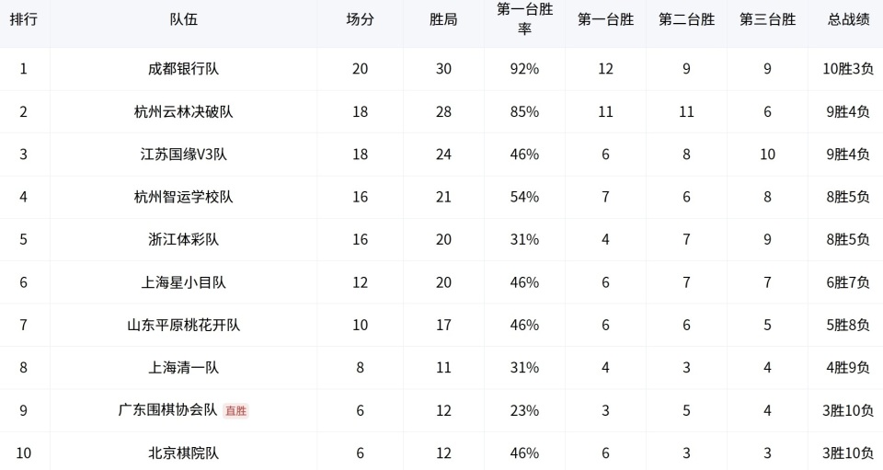Image resolution: width=883 pixels, height=470 pixels.
Task: Select team 江苏国缘V3队
Action: (x=183, y=155)
